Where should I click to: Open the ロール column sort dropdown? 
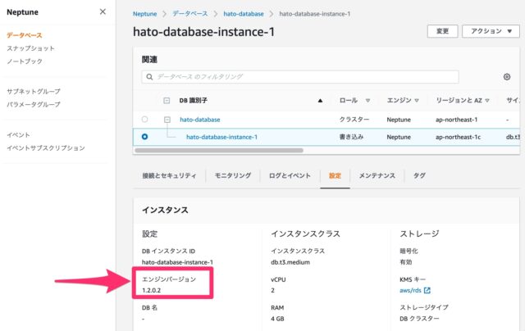(367, 100)
